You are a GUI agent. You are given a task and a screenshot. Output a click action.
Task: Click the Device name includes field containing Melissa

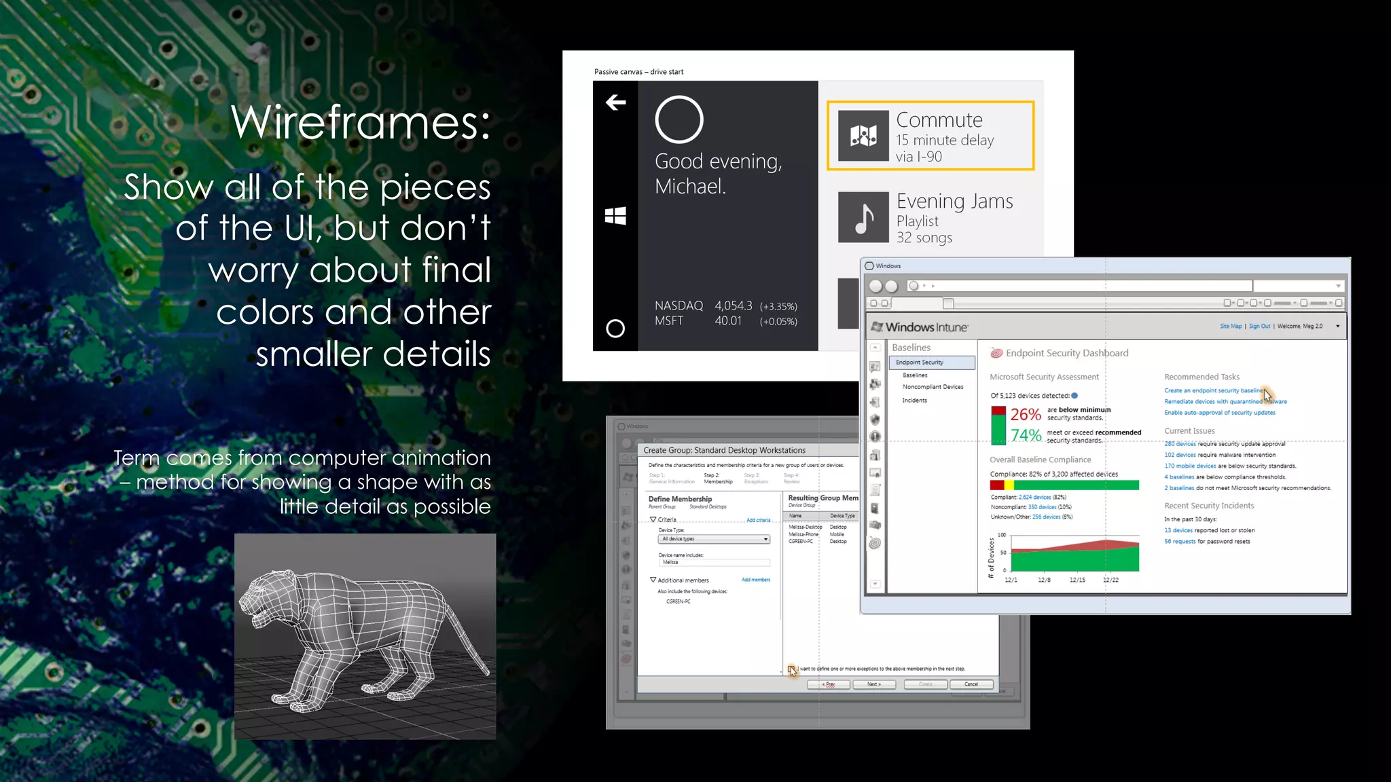click(x=714, y=562)
